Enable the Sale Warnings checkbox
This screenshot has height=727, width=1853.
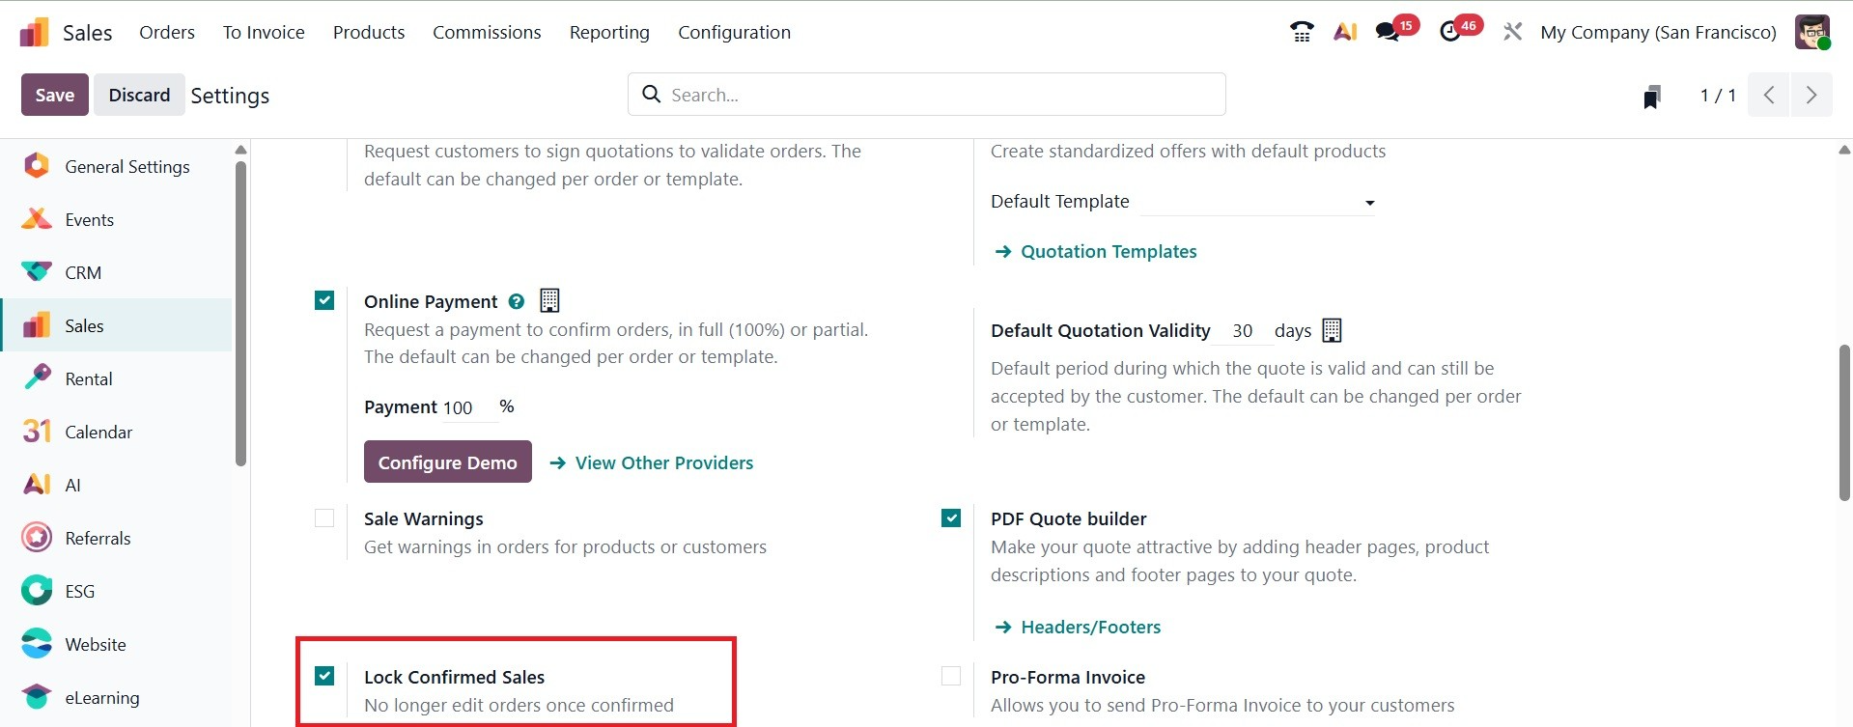[324, 518]
